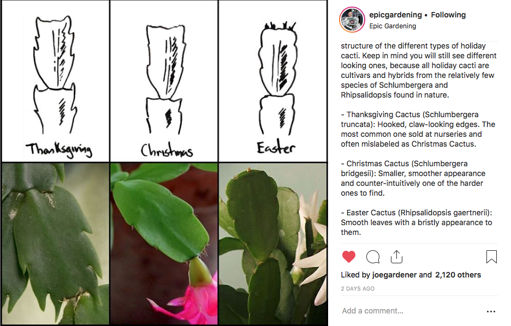Screen dimensions: 511x326
Task: View the 2,120 others likes list
Action: (458, 275)
